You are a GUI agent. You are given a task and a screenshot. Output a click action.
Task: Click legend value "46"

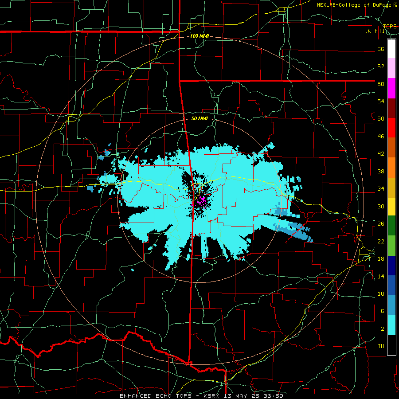pos(381,136)
